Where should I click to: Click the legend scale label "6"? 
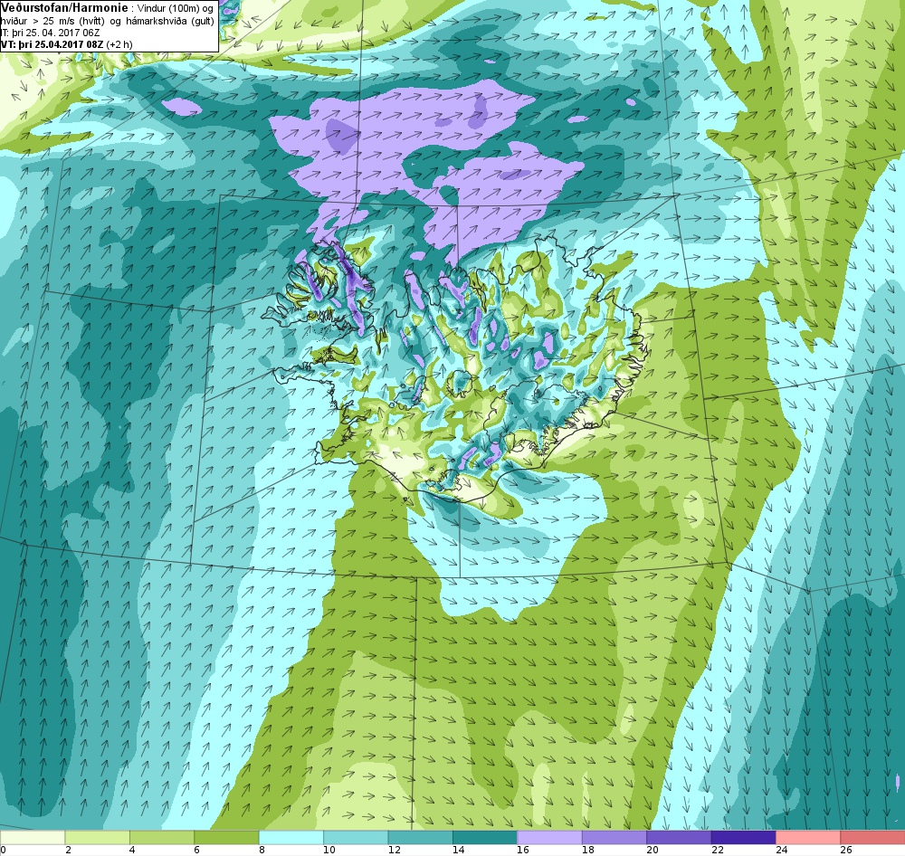(196, 850)
